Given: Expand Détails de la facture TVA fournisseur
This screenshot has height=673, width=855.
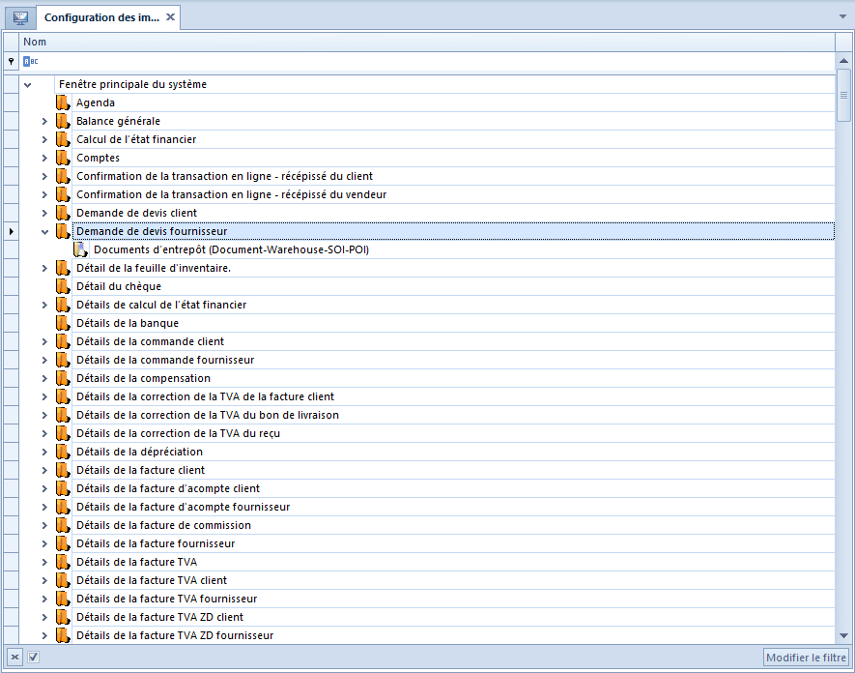Looking at the screenshot, I should pos(44,599).
